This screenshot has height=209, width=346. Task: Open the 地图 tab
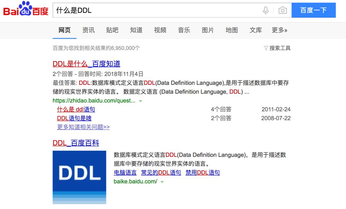(232, 30)
